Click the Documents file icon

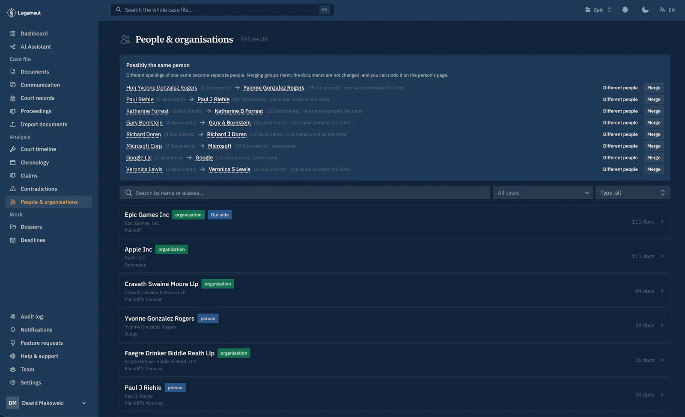coord(13,72)
